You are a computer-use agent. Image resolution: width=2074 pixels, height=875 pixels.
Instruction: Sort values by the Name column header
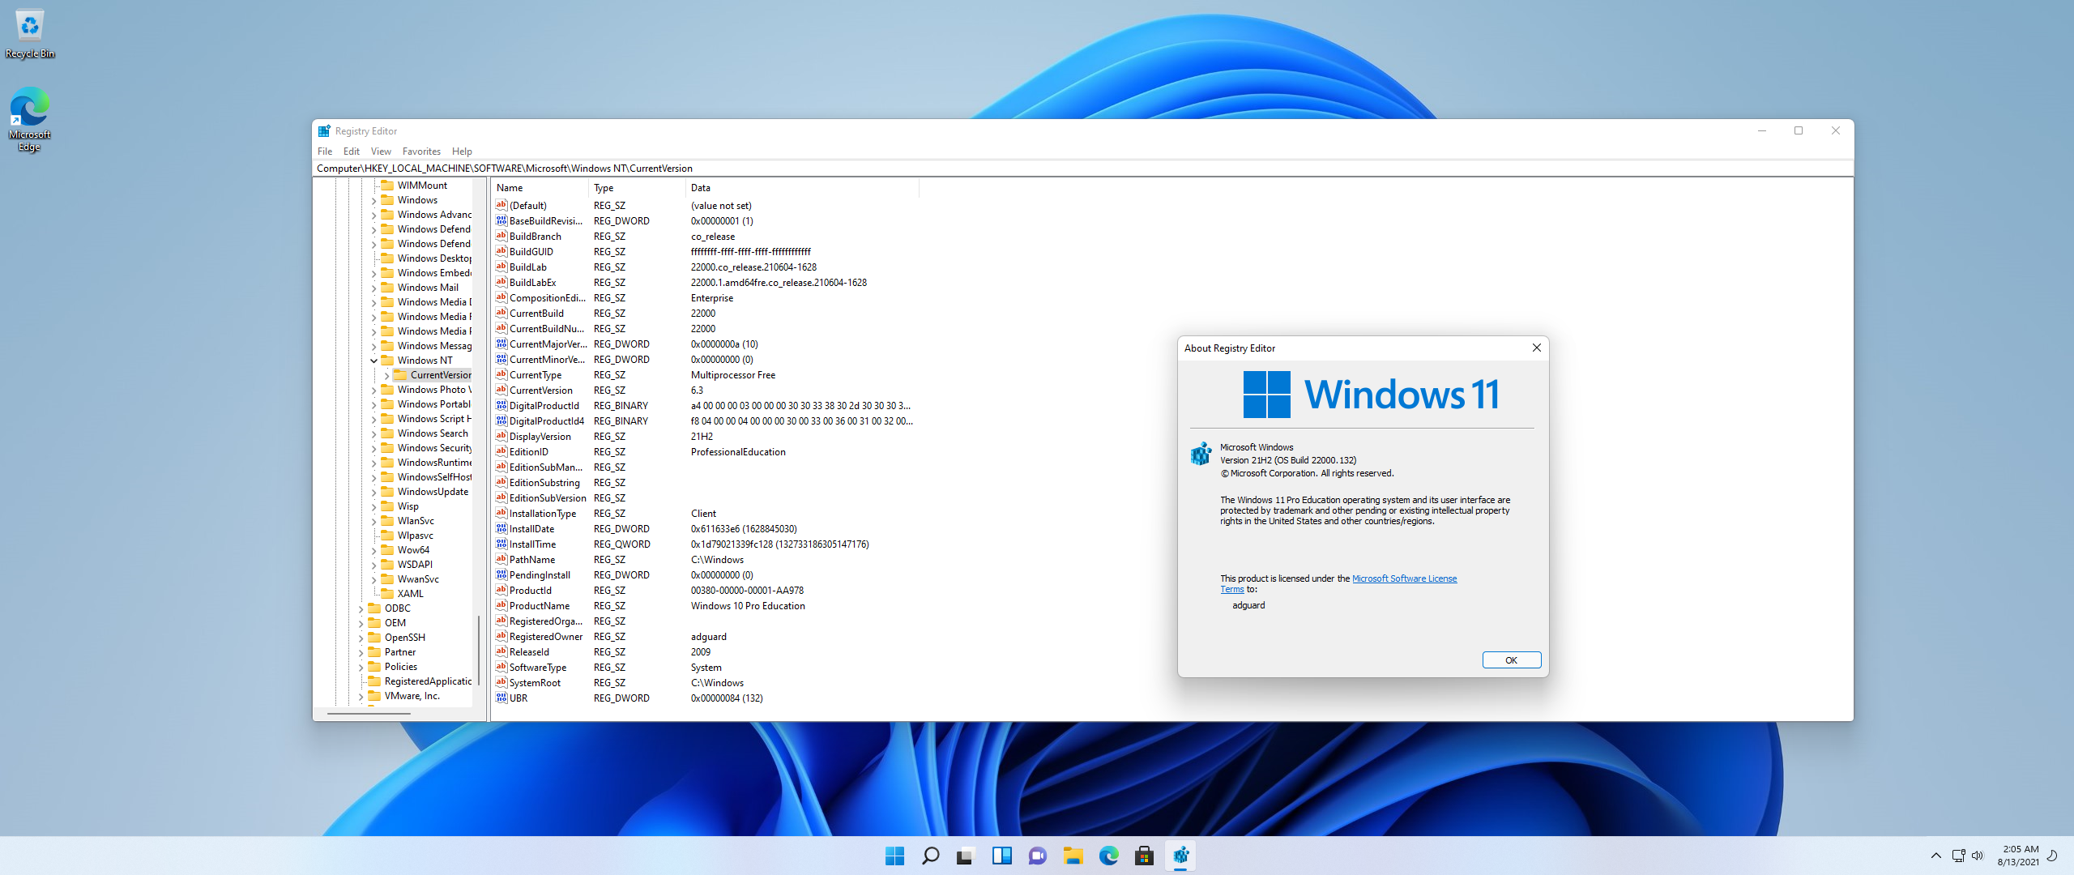[539, 188]
